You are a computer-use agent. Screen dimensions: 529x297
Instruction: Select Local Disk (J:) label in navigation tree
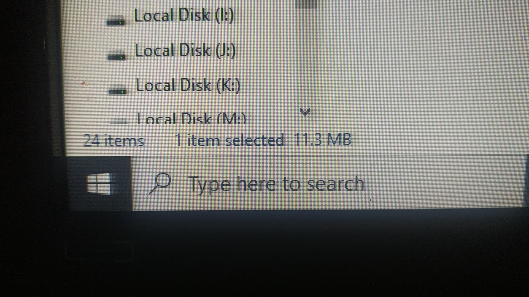(x=185, y=51)
